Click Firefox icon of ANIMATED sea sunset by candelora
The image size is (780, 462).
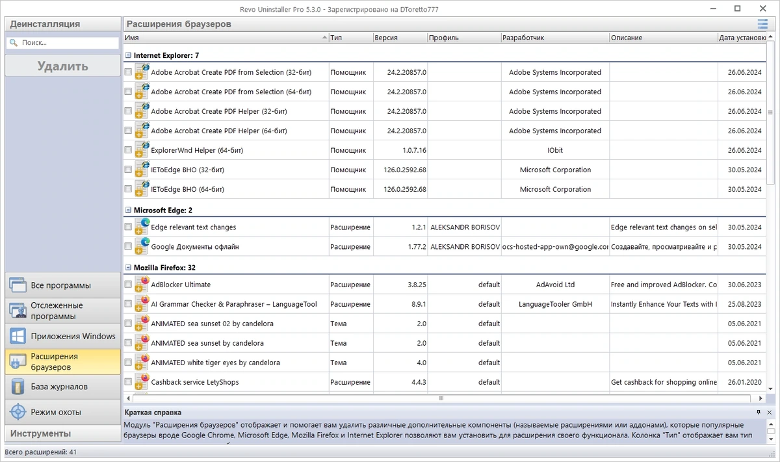(x=142, y=343)
